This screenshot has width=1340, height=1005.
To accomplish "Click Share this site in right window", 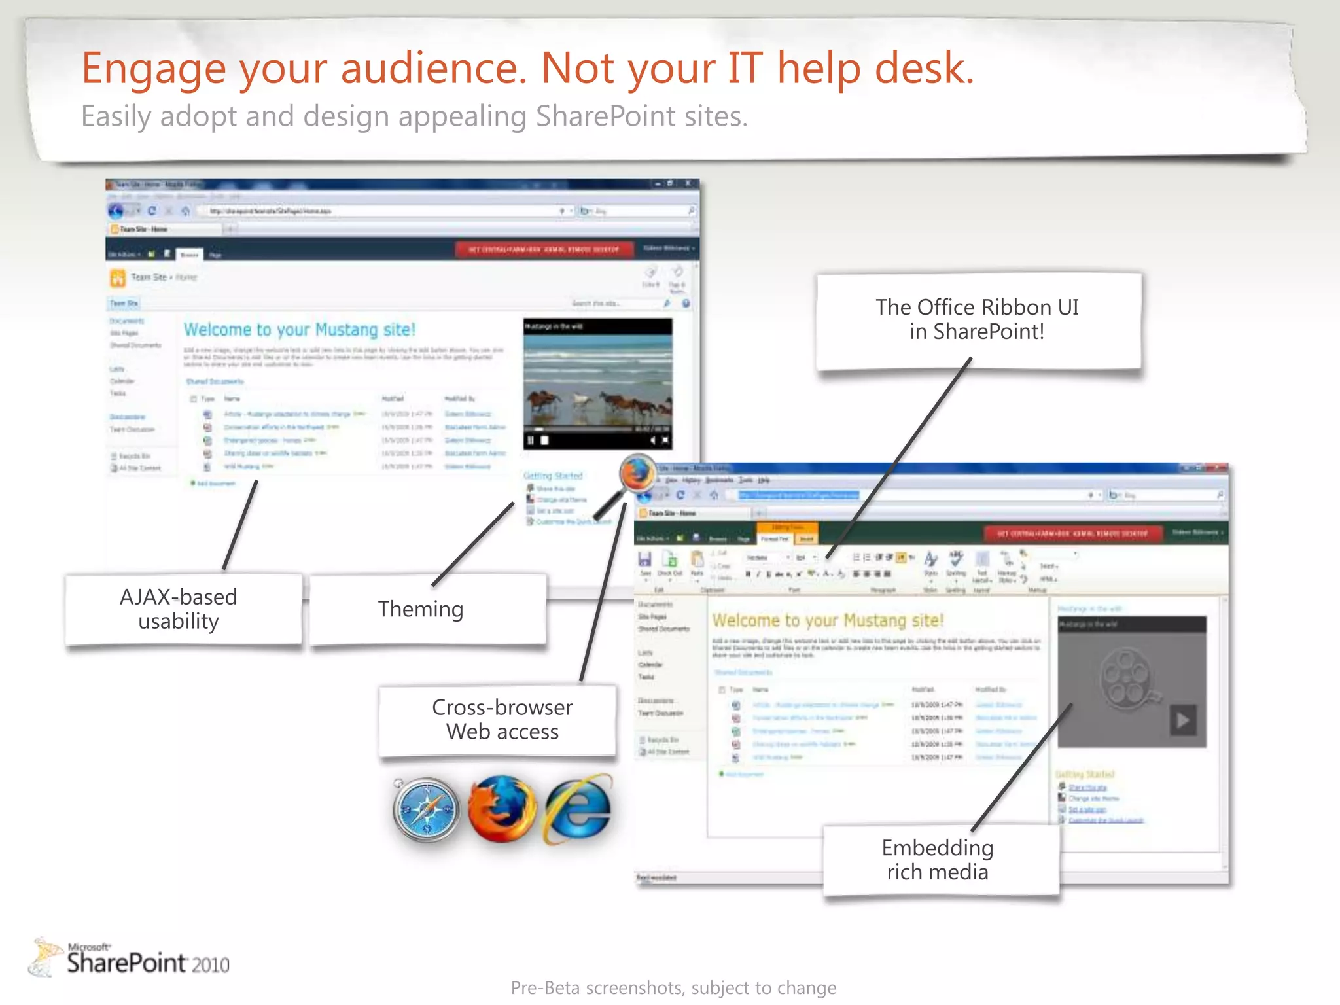I will [x=1087, y=787].
